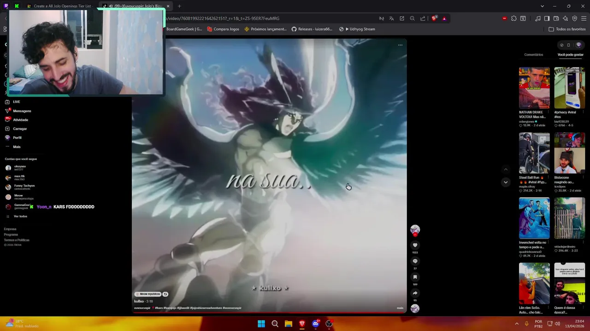
Task: Click the red video progress bar
Action: coord(269,313)
